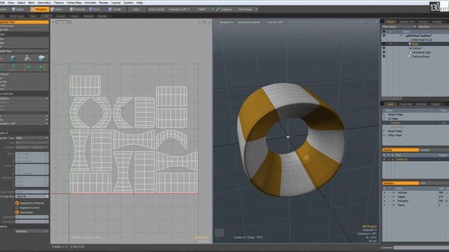Switch to Pivot selection mode
The image size is (449, 252).
click(x=95, y=9)
